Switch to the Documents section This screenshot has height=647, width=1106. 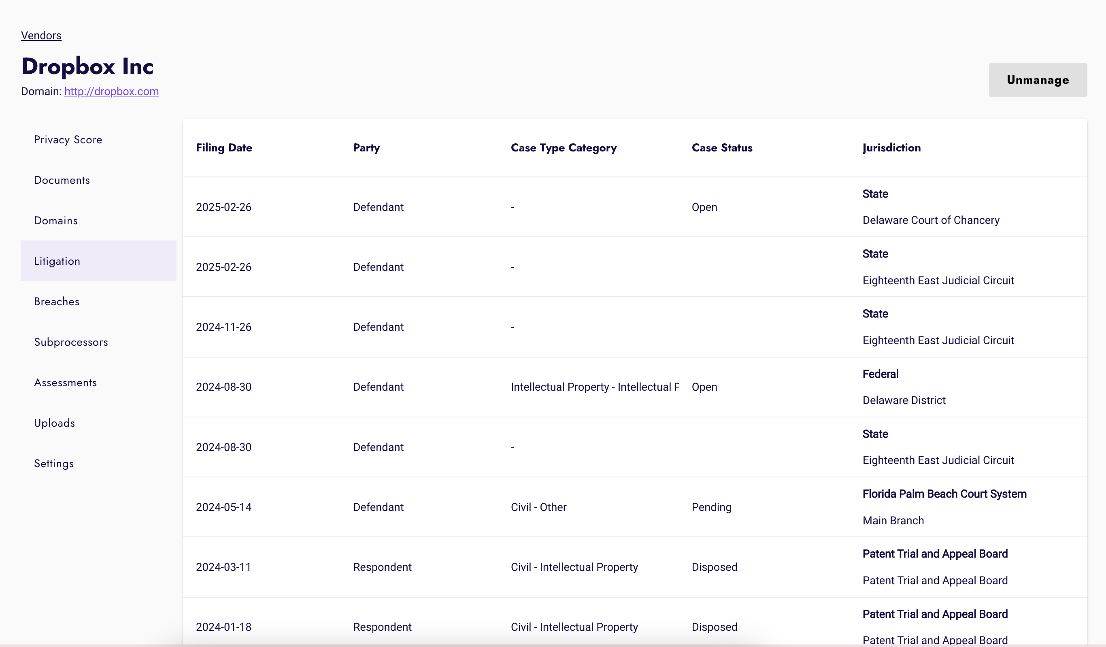(99, 180)
